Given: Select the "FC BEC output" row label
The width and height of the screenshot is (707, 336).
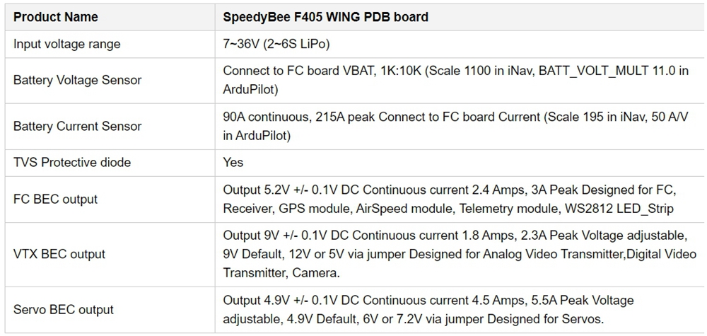Looking at the screenshot, I should (x=56, y=199).
